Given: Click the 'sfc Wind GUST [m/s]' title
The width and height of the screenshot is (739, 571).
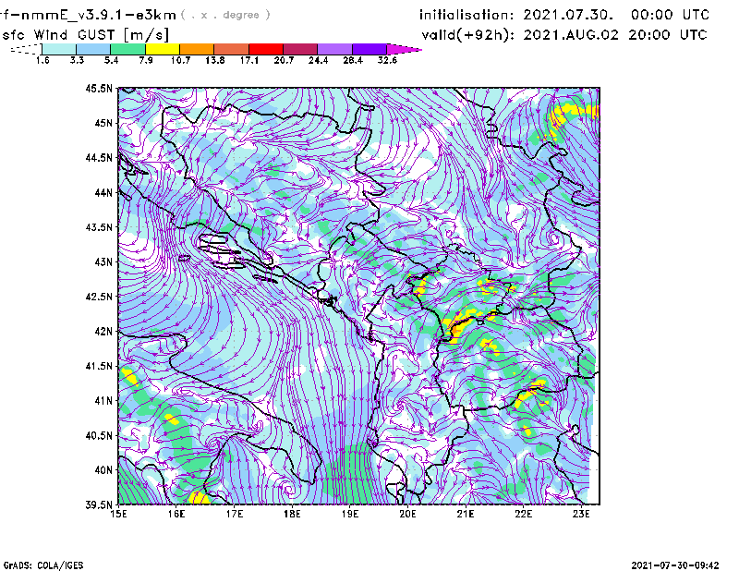Looking at the screenshot, I should (x=85, y=35).
